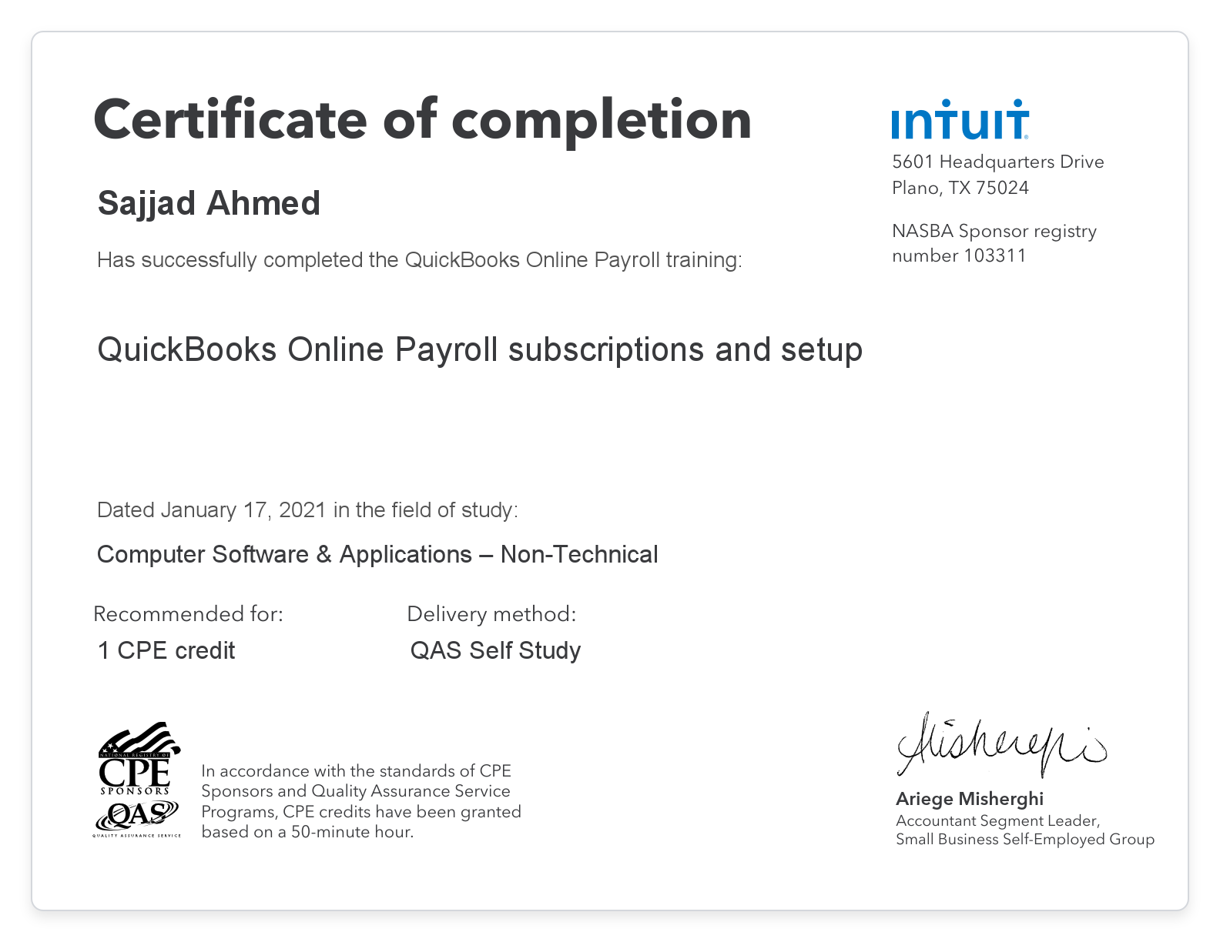Select 'NASBA Sponsor registry' text
1220x942 pixels.
994,231
